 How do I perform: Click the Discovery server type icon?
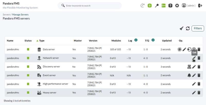(39, 67)
